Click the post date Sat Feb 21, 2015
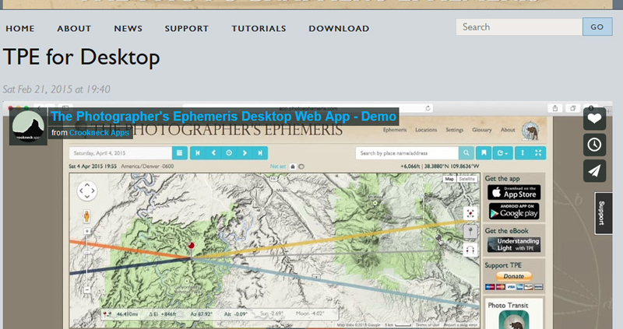The image size is (623, 329). (x=56, y=89)
